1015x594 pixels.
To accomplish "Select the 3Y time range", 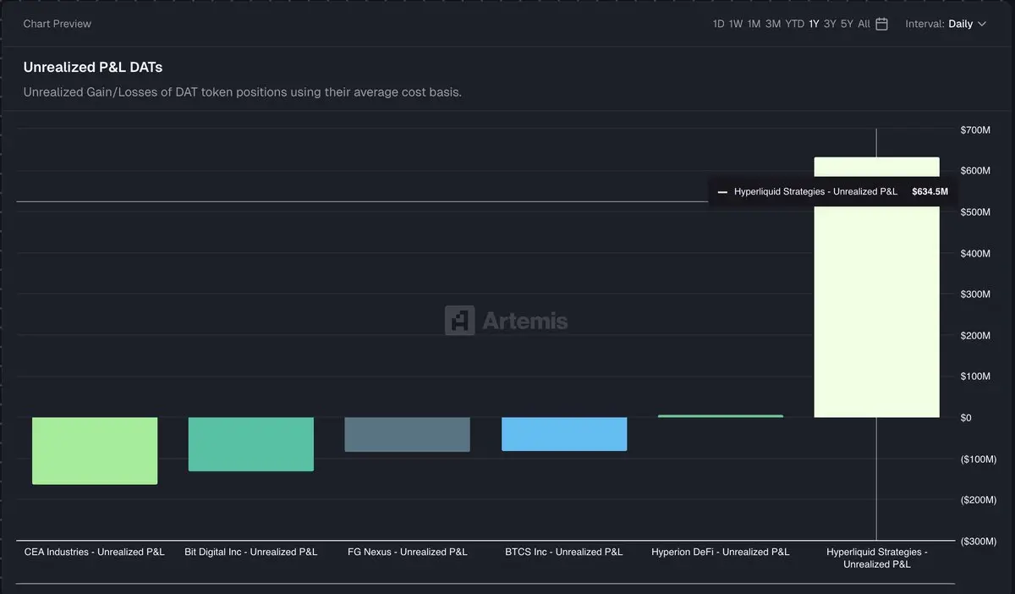I will [830, 24].
